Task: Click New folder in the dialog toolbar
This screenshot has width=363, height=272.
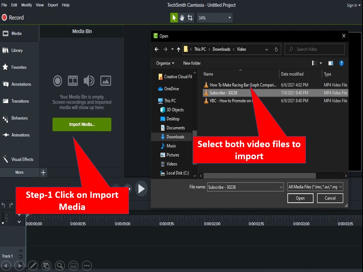Action: [x=192, y=63]
